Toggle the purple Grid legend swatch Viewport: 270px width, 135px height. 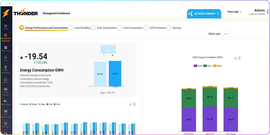pos(195,66)
